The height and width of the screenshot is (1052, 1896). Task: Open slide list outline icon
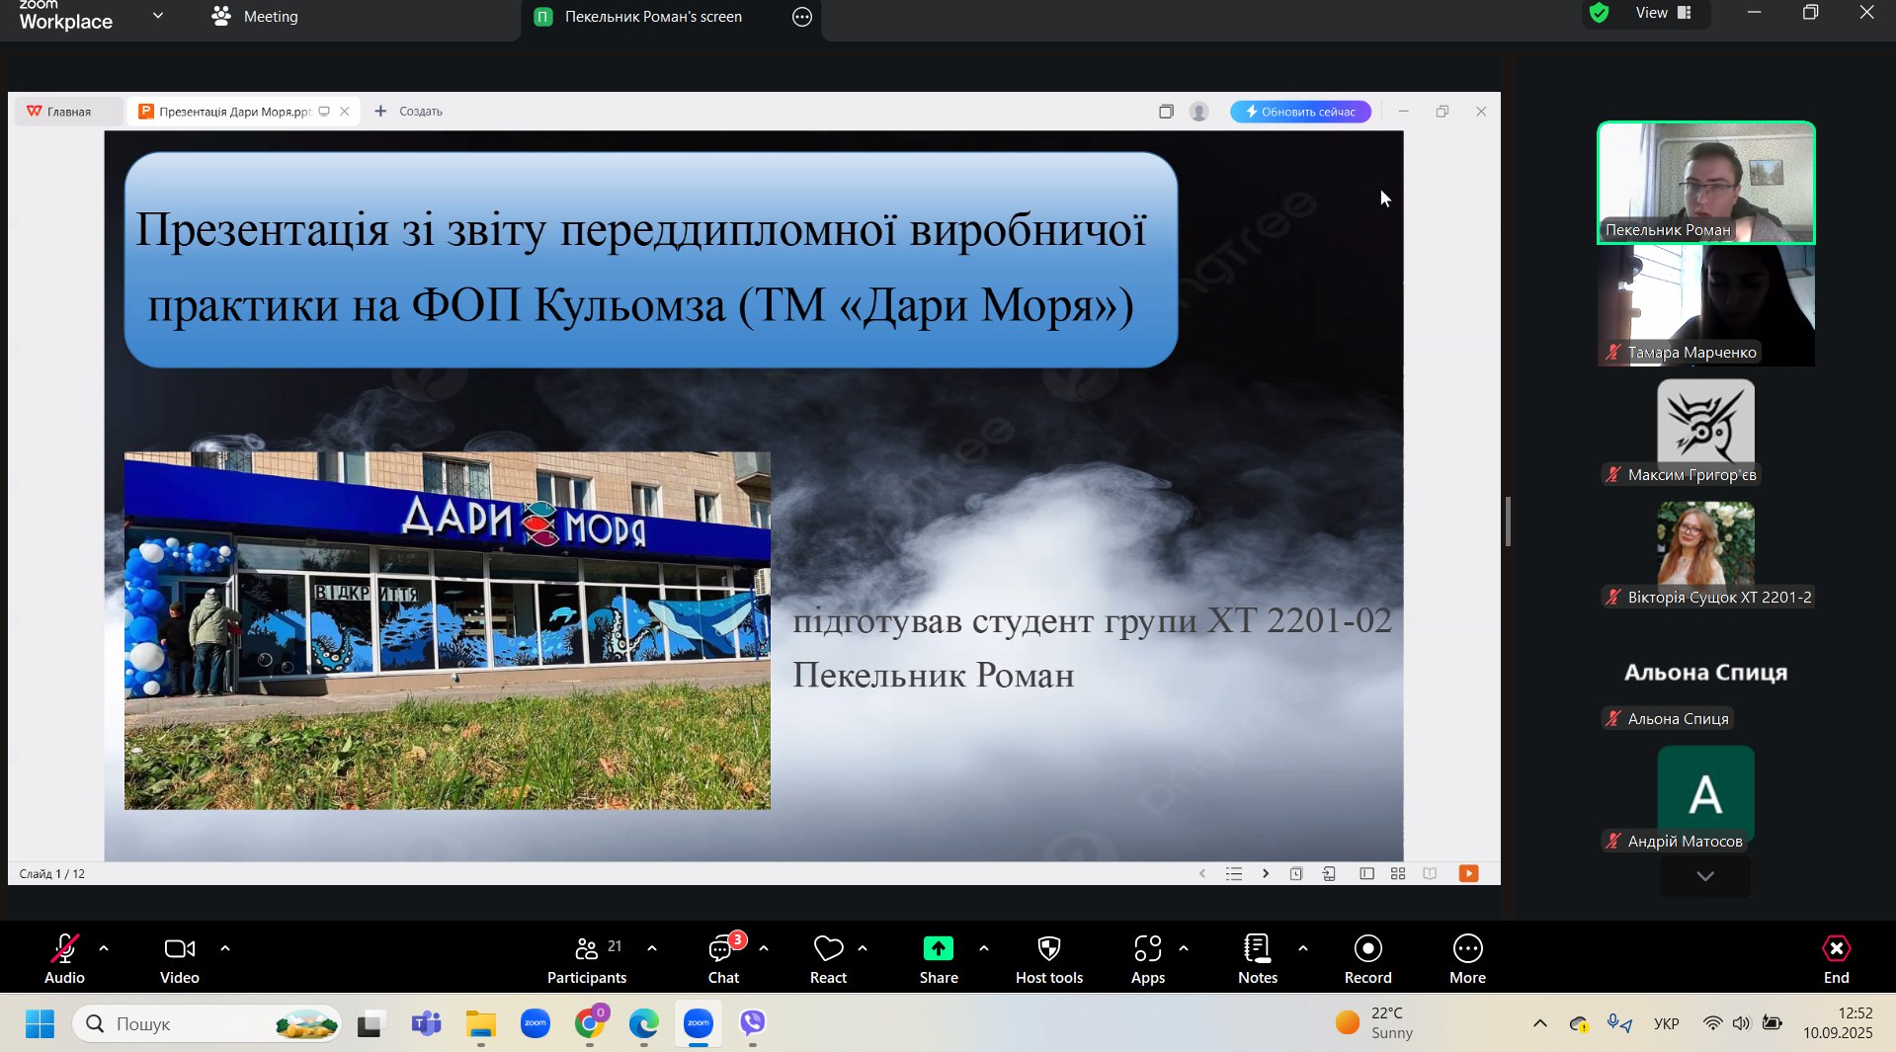click(1234, 873)
